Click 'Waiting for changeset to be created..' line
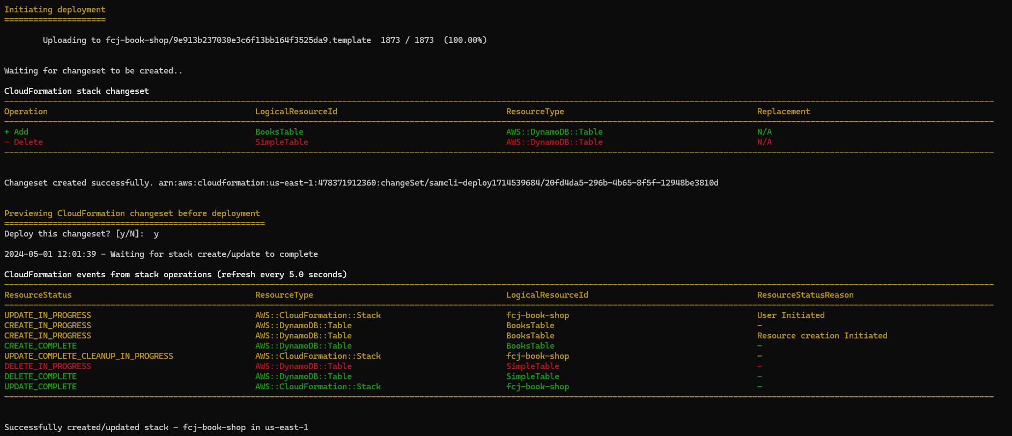This screenshot has height=436, width=1012. (x=93, y=71)
